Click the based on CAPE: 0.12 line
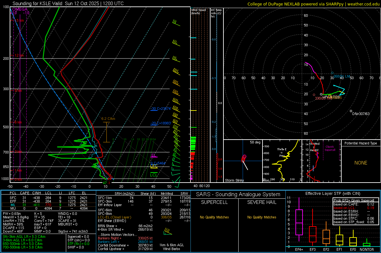The width and height of the screenshot is (381, 253). [354, 204]
